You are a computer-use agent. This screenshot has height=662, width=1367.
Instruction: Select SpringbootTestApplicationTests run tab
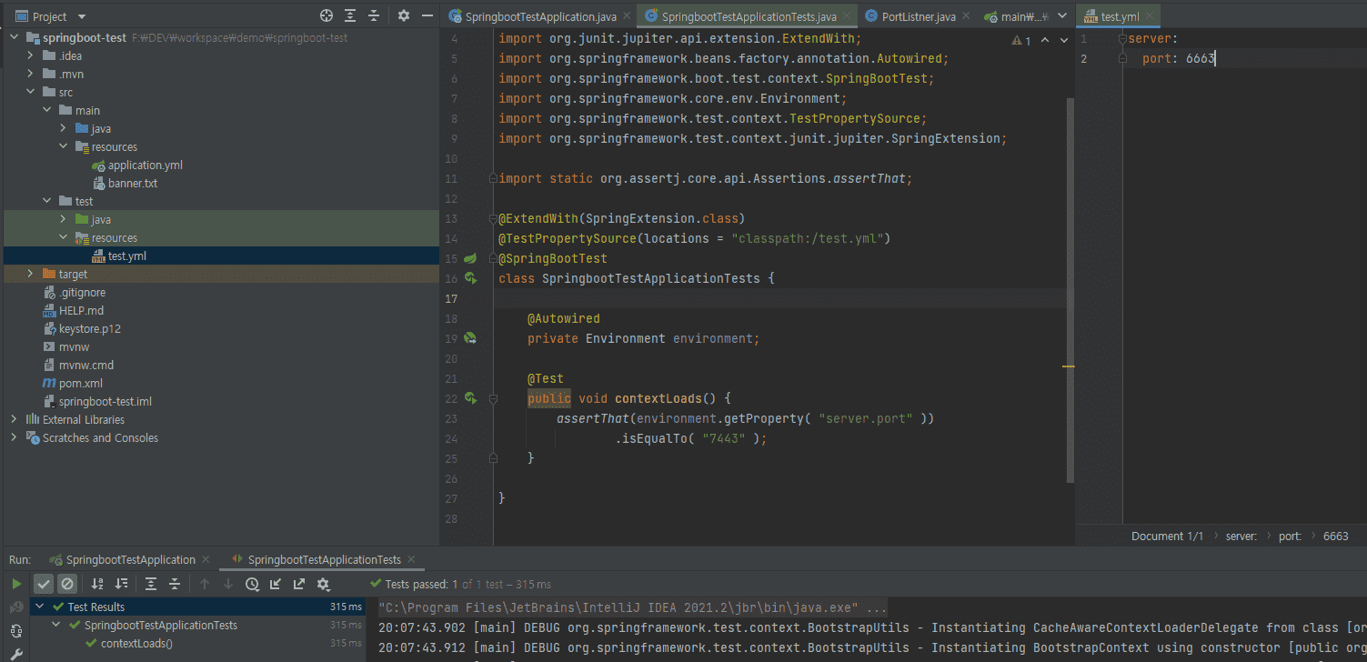tap(324, 560)
